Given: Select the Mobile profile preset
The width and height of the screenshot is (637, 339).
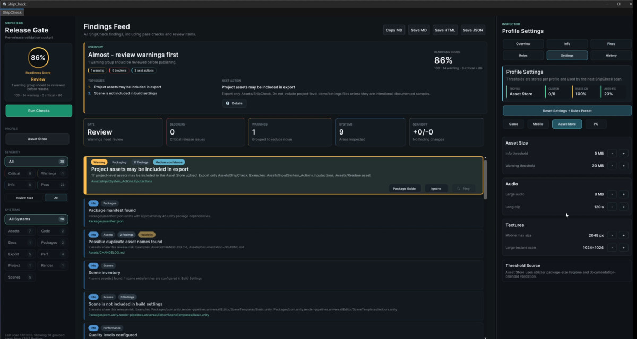Looking at the screenshot, I should click(538, 124).
